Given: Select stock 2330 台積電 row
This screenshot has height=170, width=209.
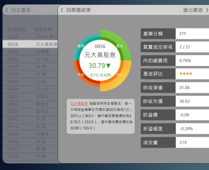Looking at the screenshot, I should [x=30, y=52].
